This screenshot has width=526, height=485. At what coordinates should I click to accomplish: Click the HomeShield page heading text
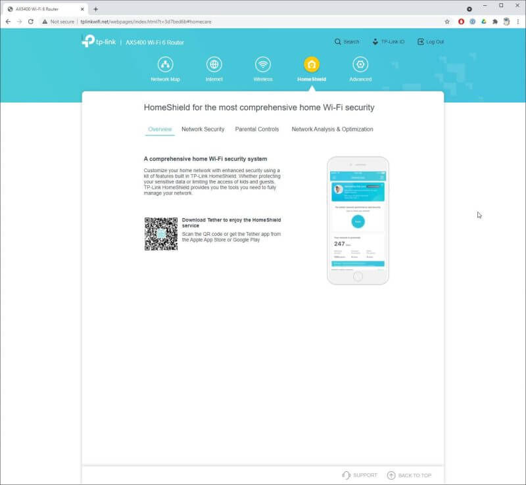259,107
